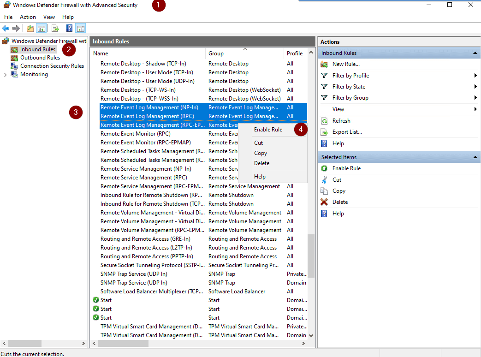The width and height of the screenshot is (481, 357).
Task: Click the Back arrow in the toolbar
Action: [6, 29]
